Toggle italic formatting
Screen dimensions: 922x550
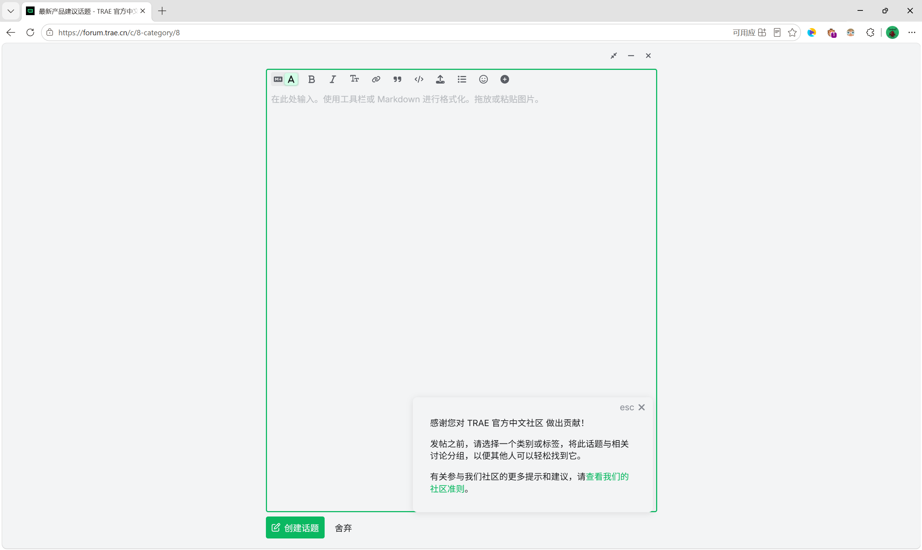[333, 79]
